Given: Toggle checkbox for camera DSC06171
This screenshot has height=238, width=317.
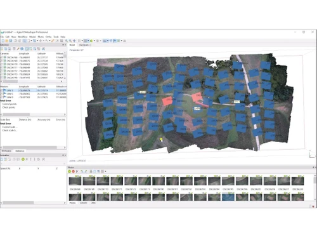Looking at the screenshot, I should click(x=1, y=67).
